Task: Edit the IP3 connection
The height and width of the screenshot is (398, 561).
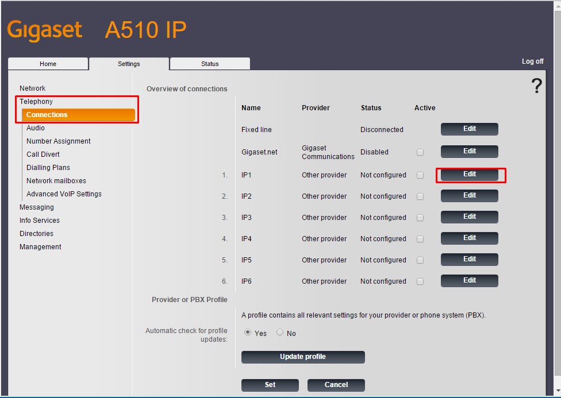Action: [x=470, y=217]
